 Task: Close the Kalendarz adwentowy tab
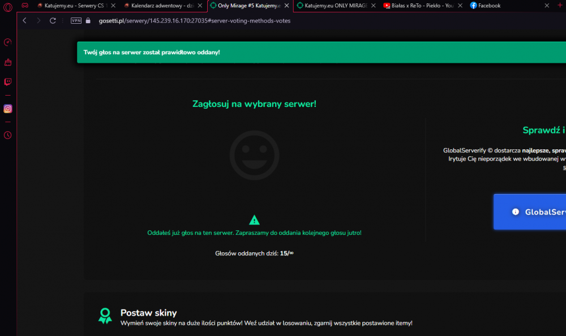click(x=200, y=6)
